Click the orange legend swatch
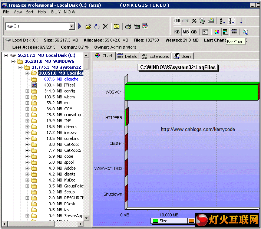Viewport: 261px width, 229px height. [x=191, y=221]
